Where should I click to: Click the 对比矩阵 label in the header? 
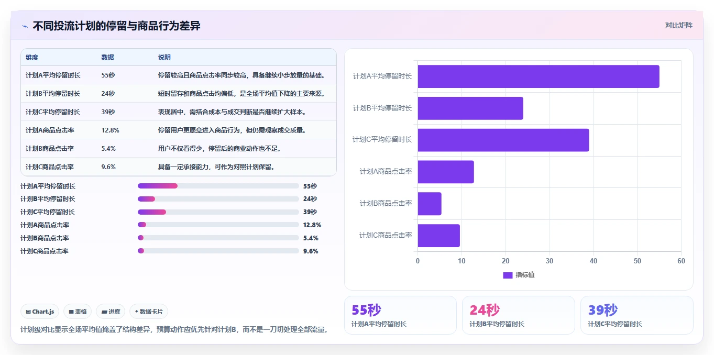(678, 26)
